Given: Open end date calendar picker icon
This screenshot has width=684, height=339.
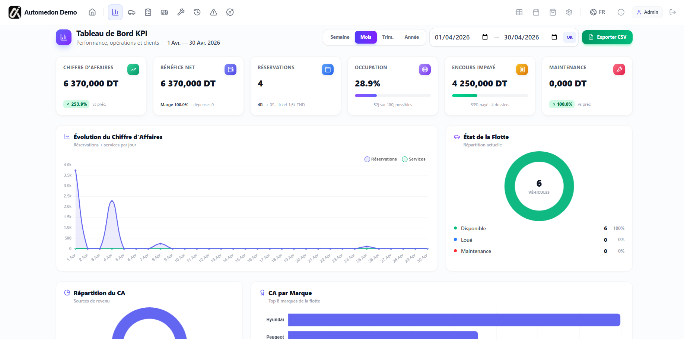Looking at the screenshot, I should click(554, 37).
